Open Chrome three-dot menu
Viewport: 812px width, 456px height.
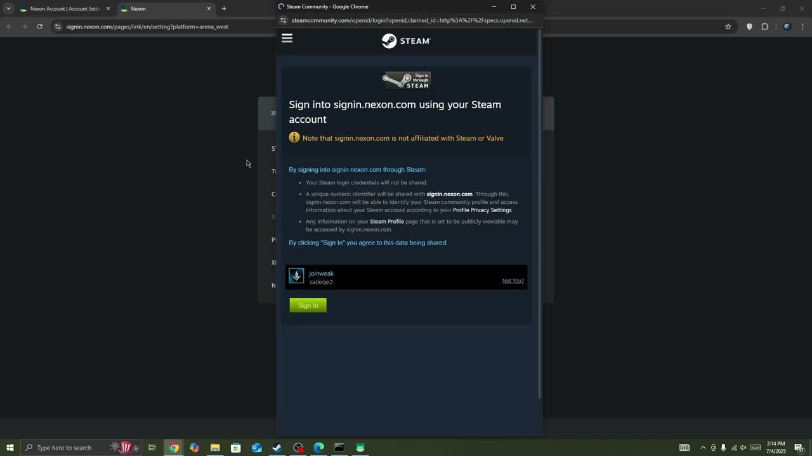(x=803, y=27)
